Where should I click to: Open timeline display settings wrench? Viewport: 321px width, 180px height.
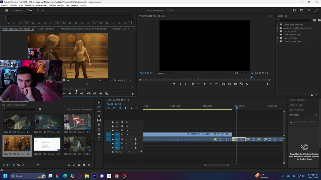131,108
